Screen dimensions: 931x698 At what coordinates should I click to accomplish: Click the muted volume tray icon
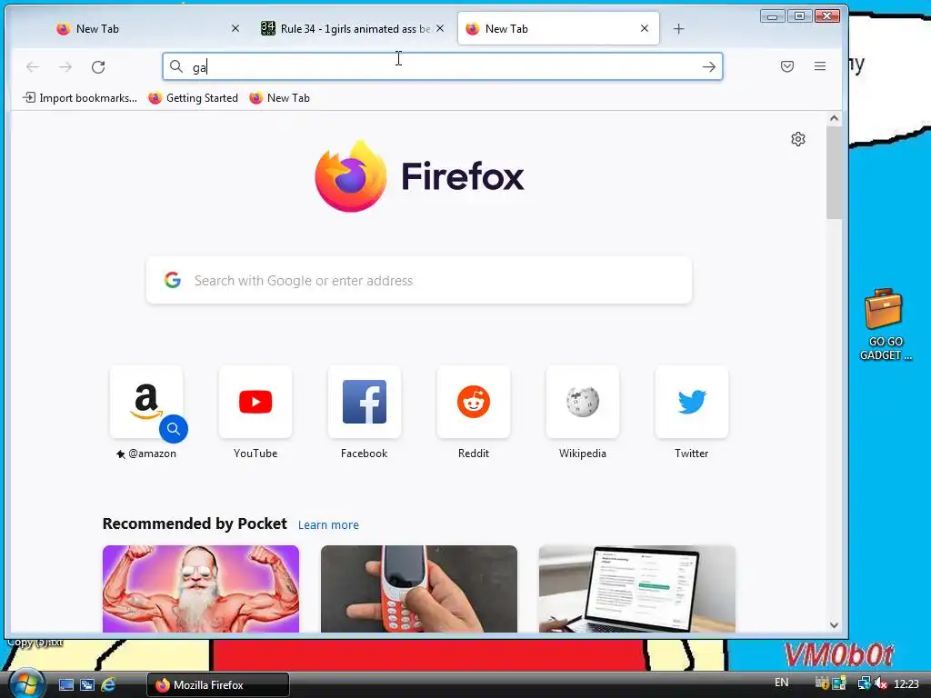pos(880,683)
